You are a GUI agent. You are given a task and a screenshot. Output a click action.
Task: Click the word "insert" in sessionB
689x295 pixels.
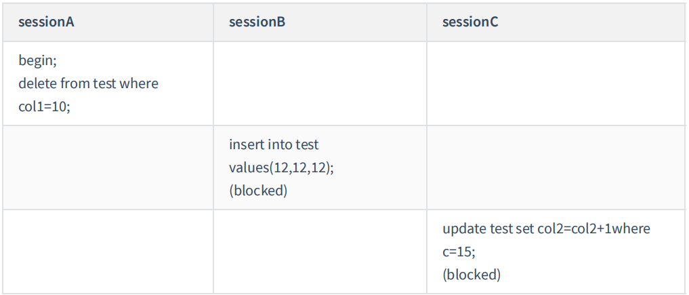247,144
